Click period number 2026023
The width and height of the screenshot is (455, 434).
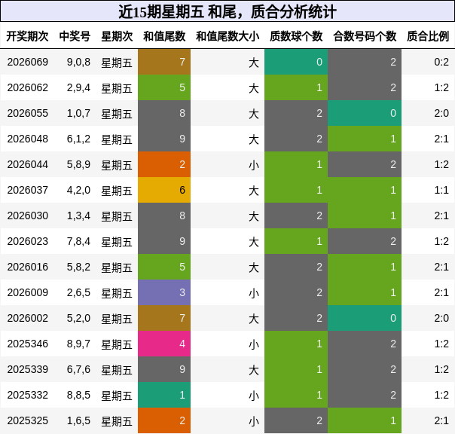click(28, 241)
